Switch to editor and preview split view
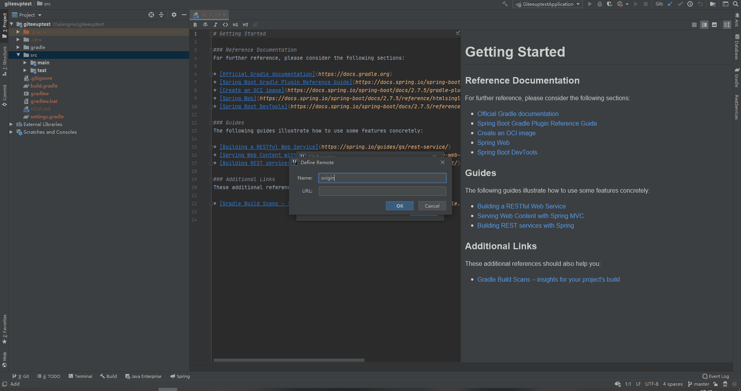 [x=704, y=25]
